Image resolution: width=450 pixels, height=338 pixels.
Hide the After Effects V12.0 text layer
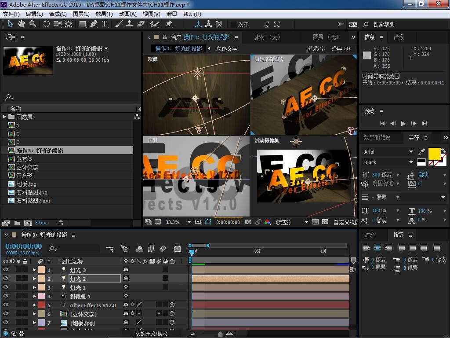point(5,305)
